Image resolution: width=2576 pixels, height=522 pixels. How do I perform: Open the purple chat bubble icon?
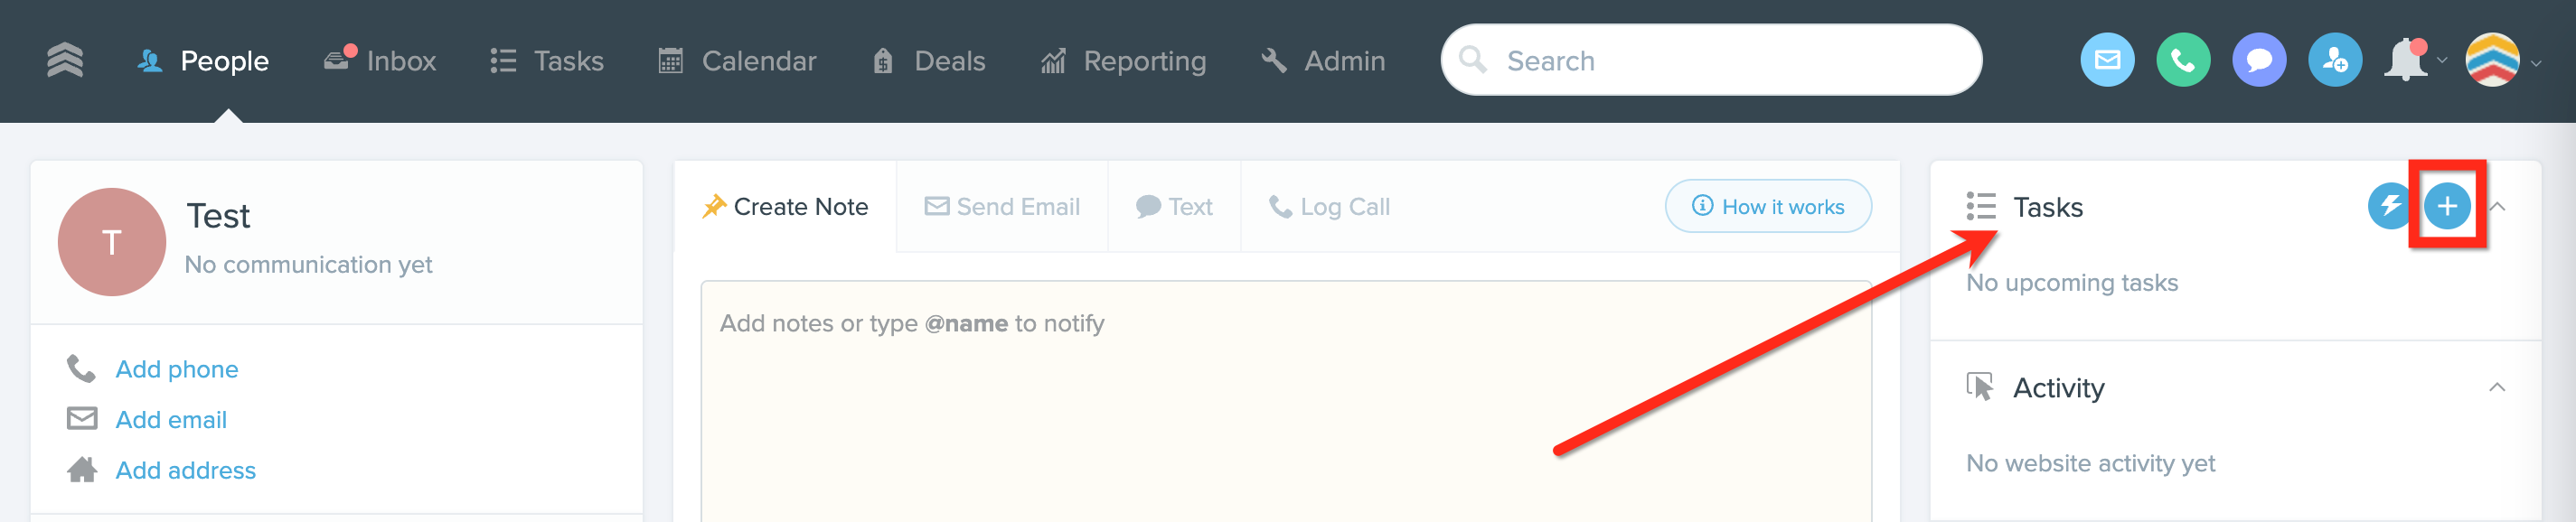(x=2259, y=61)
